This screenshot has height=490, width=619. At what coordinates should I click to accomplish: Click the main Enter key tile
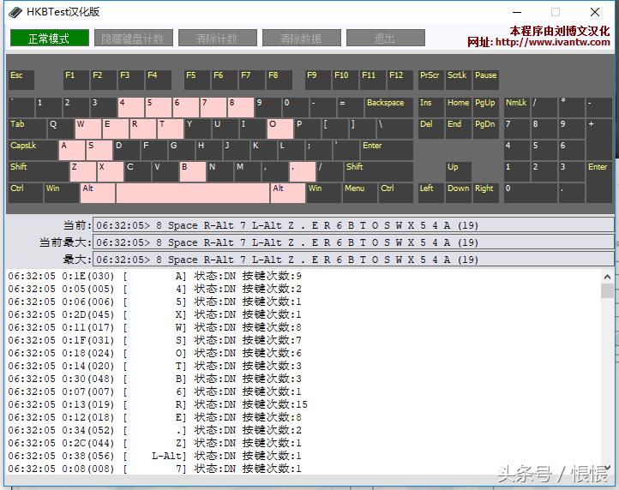point(387,150)
